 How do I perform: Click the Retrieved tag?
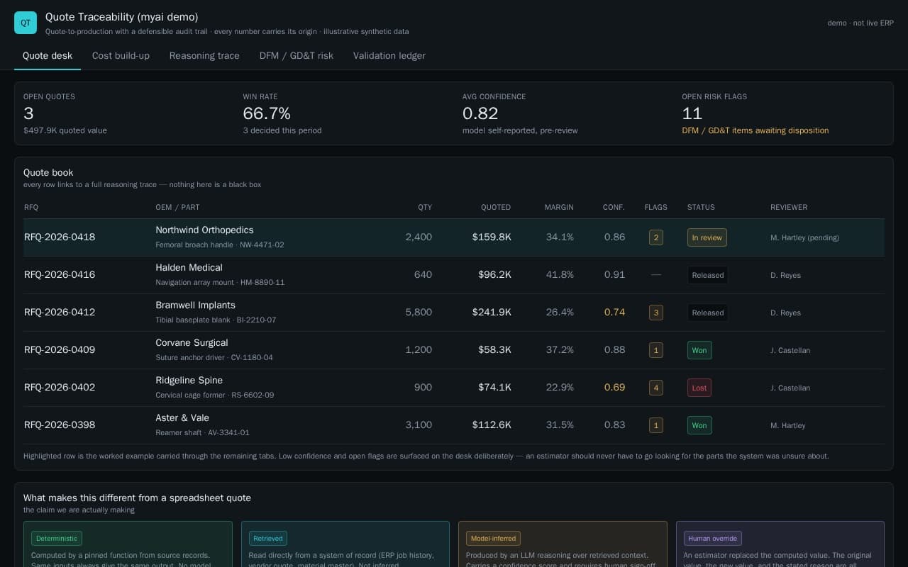tap(268, 539)
